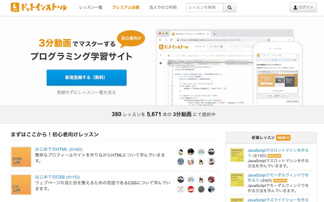
Task: Click the dotinstall logo in header
Action: 39,7
